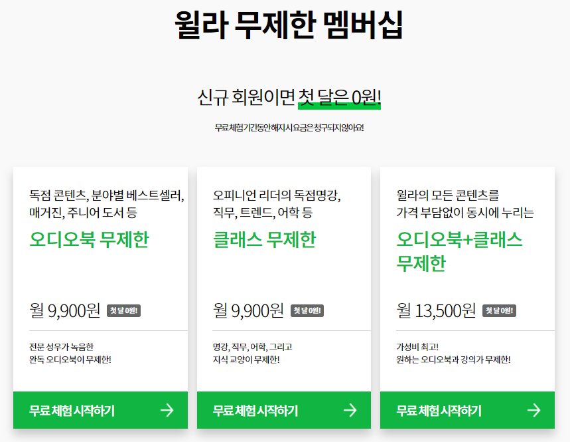Screen dimensions: 570x442
Task: Click arrow icon on 오디오북+클래스 무제한 card
Action: 534,410
